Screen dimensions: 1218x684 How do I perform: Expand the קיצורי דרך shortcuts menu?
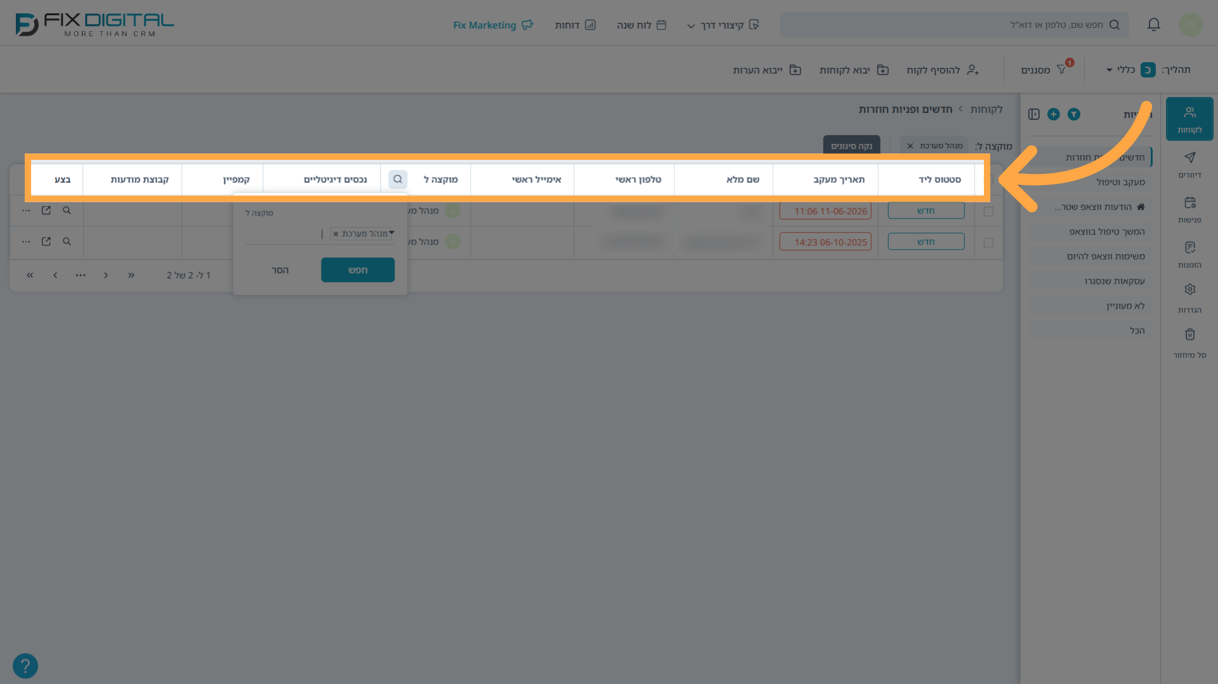723,25
